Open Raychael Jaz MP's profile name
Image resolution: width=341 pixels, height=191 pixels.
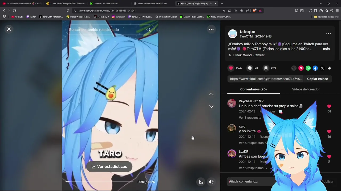pyautogui.click(x=251, y=101)
